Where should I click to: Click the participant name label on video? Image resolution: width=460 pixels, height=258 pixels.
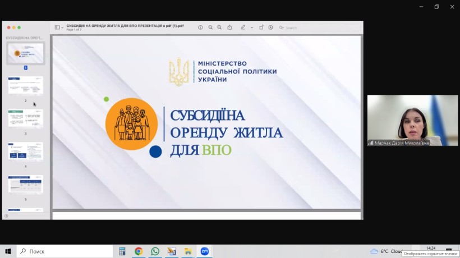(401, 143)
